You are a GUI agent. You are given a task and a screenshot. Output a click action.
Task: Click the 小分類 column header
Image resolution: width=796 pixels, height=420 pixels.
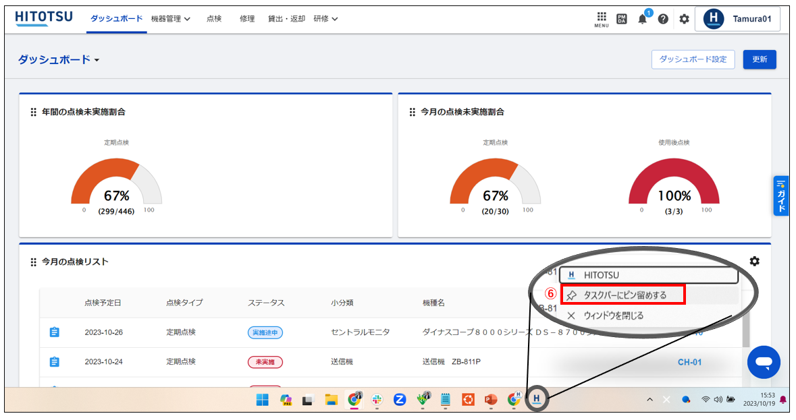click(x=342, y=303)
